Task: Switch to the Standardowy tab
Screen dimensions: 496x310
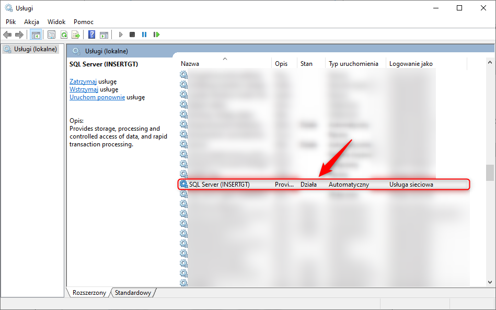Action: 133,293
